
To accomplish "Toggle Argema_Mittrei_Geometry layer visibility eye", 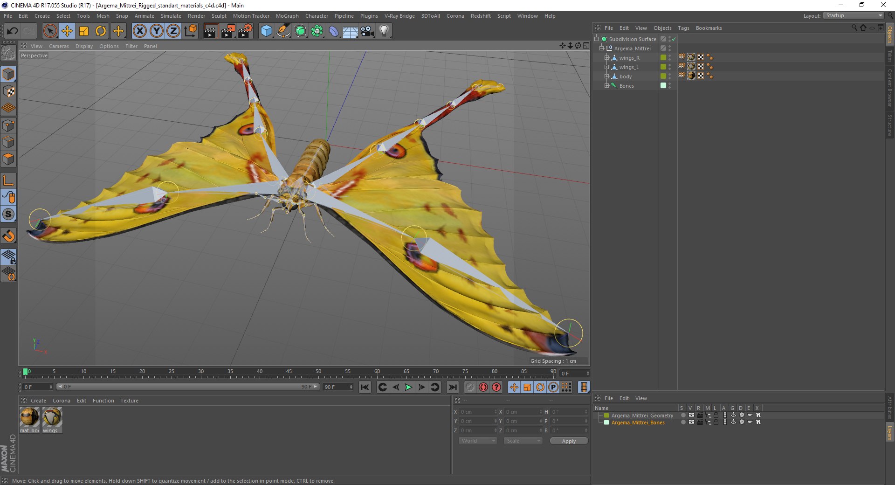I will (691, 415).
